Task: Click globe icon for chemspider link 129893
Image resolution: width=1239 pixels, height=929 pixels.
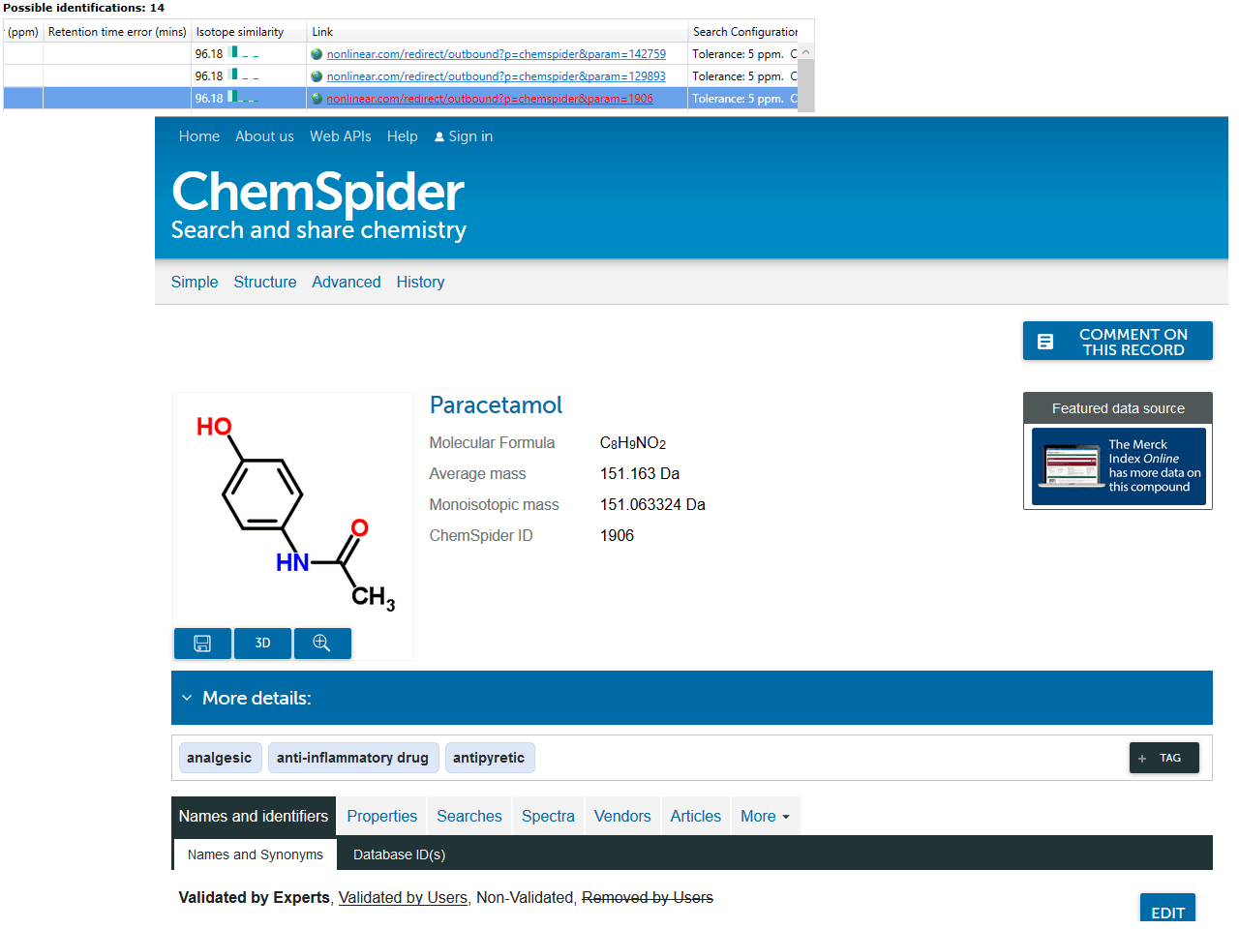Action: 317,76
